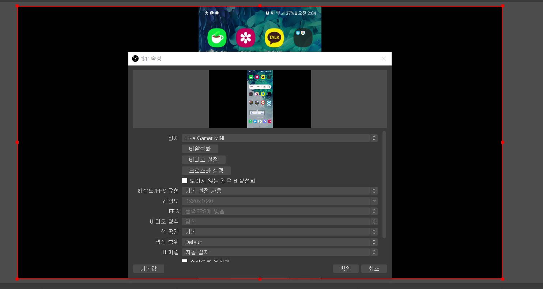Image resolution: width=543 pixels, height=289 pixels.
Task: Open the FPS dropdown
Action: pyautogui.click(x=279, y=211)
